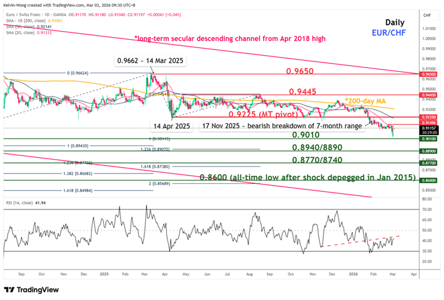Click the current price 0.91157 axis tag

(428, 129)
